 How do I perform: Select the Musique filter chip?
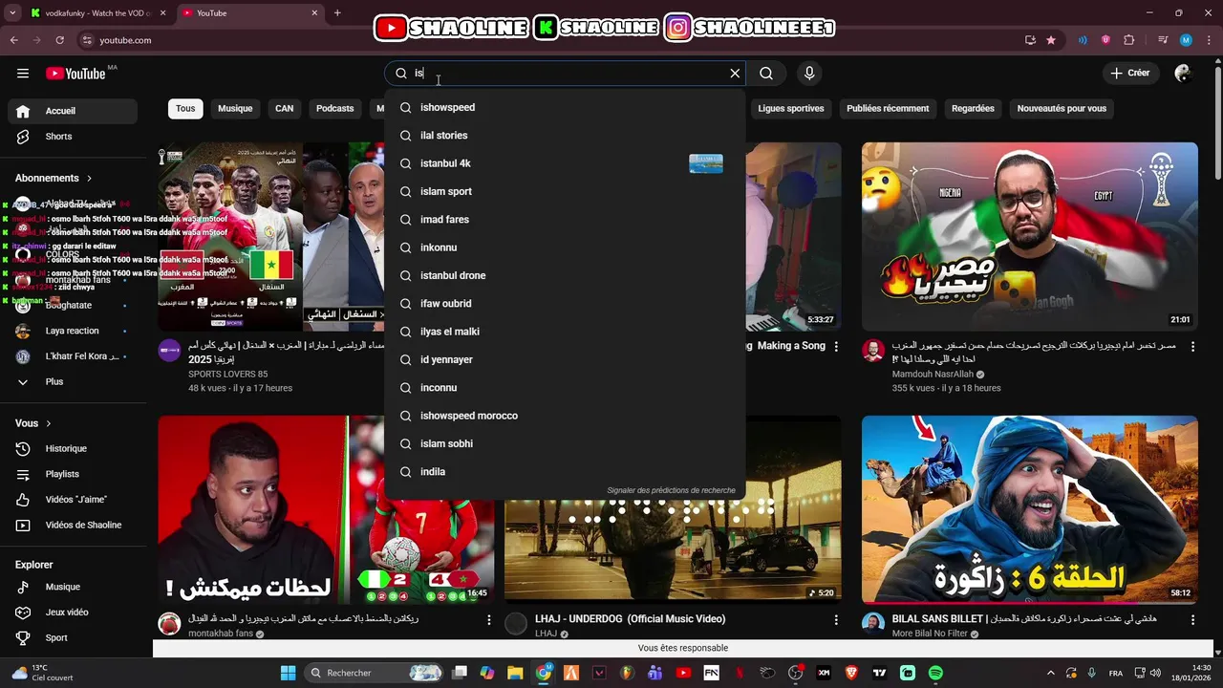coord(235,108)
